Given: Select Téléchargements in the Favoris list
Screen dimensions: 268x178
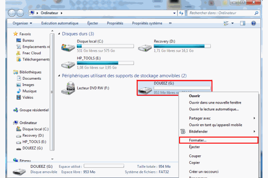Looking at the screenshot, I should click(x=36, y=59).
